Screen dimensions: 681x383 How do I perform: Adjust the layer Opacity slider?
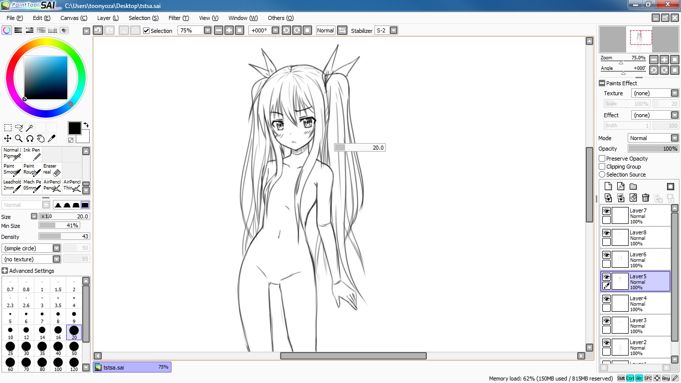click(653, 149)
